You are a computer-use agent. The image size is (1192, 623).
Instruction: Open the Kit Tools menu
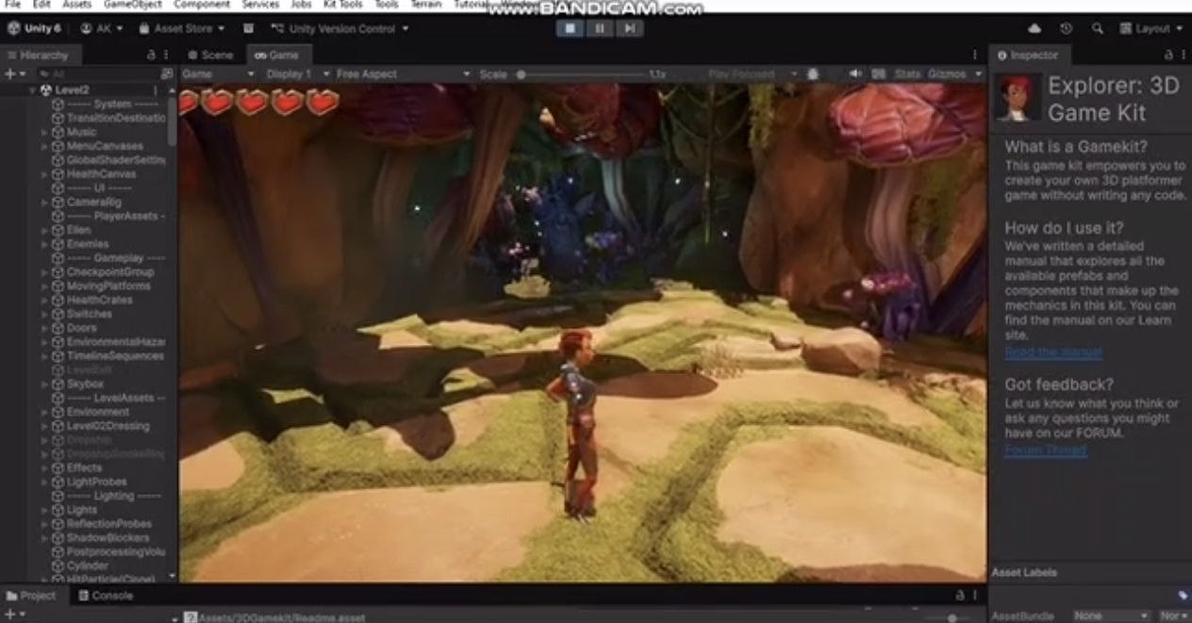pos(343,5)
